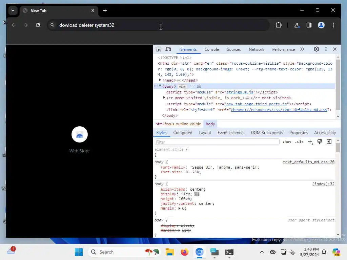Reload the page

[x=38, y=25]
